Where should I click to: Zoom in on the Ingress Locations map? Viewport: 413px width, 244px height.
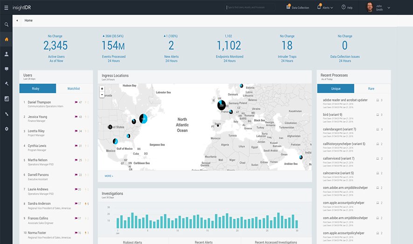(x=102, y=88)
